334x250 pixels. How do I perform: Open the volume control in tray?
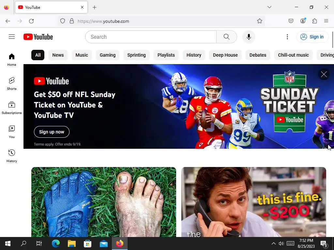[281, 243]
